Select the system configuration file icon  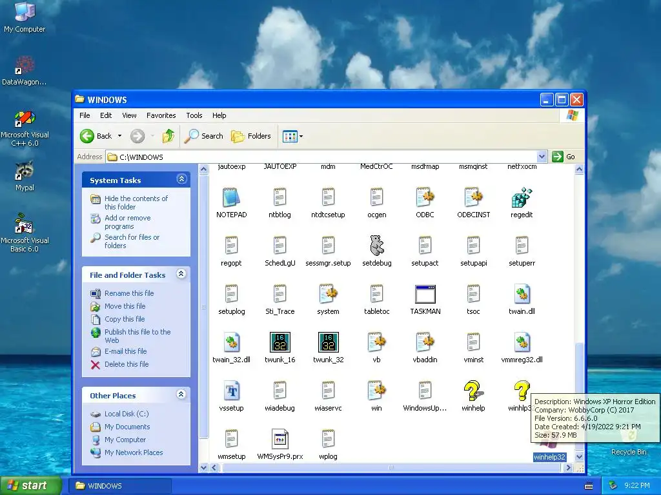coord(328,294)
